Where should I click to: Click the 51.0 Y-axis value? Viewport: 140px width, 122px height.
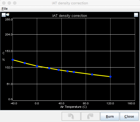coord(10,84)
